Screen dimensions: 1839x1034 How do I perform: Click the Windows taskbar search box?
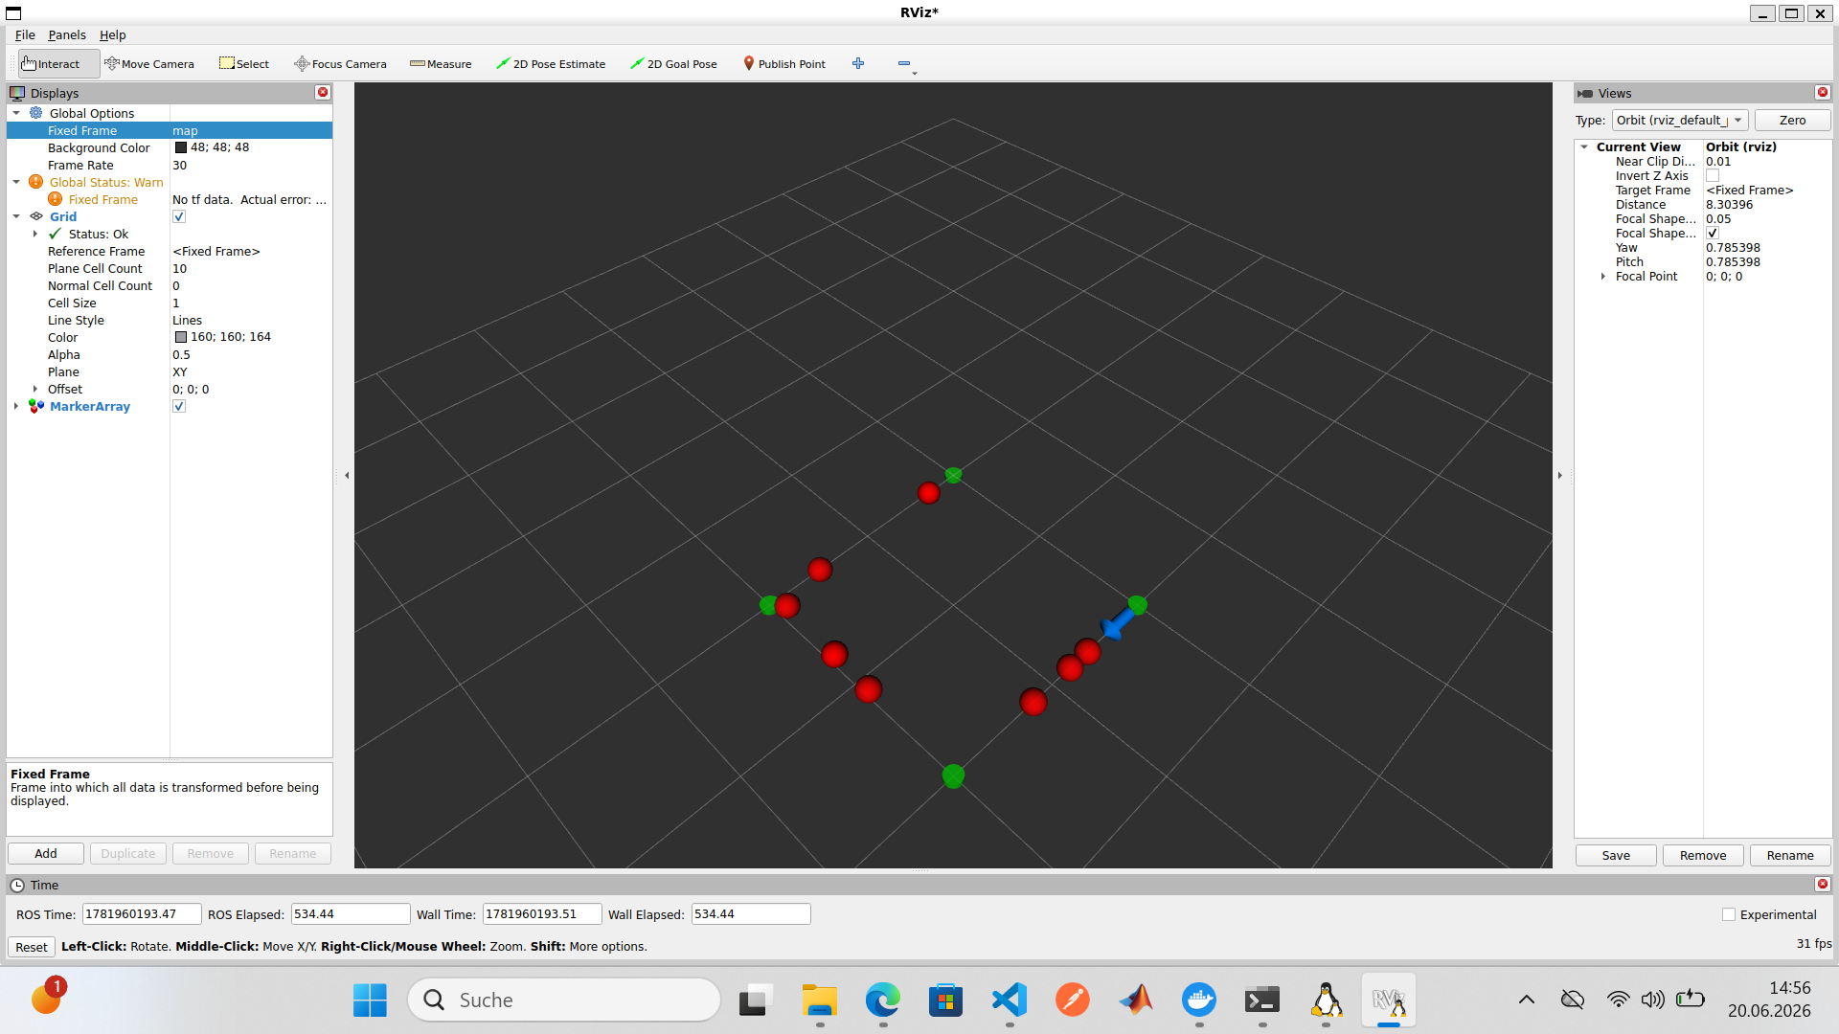(564, 1000)
